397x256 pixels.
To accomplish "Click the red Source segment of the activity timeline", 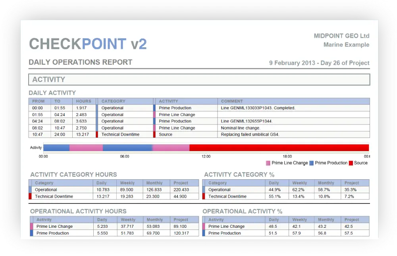I will pyautogui.click(x=279, y=147).
